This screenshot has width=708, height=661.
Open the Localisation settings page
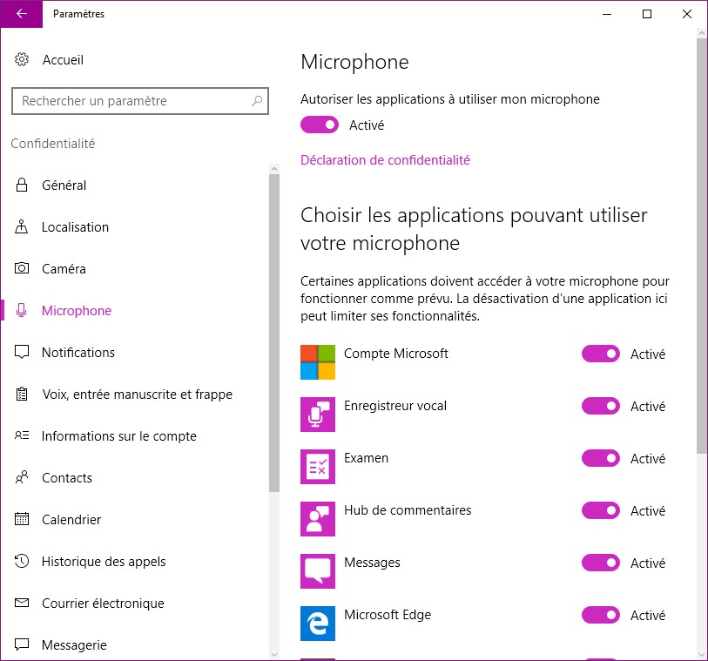135,227
